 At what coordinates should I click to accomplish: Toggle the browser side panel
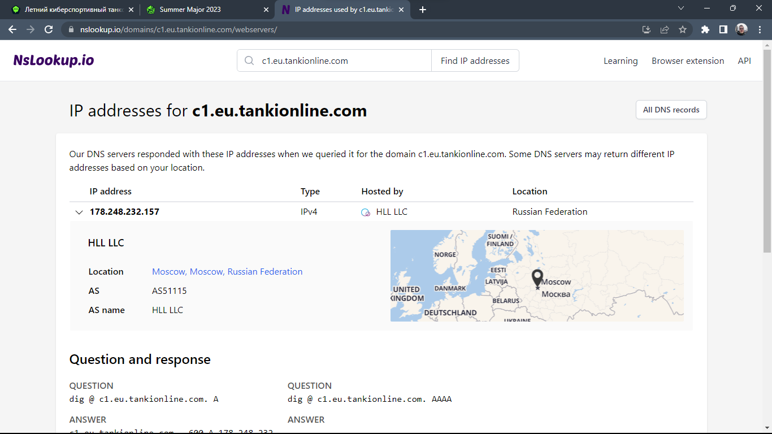coord(723,29)
